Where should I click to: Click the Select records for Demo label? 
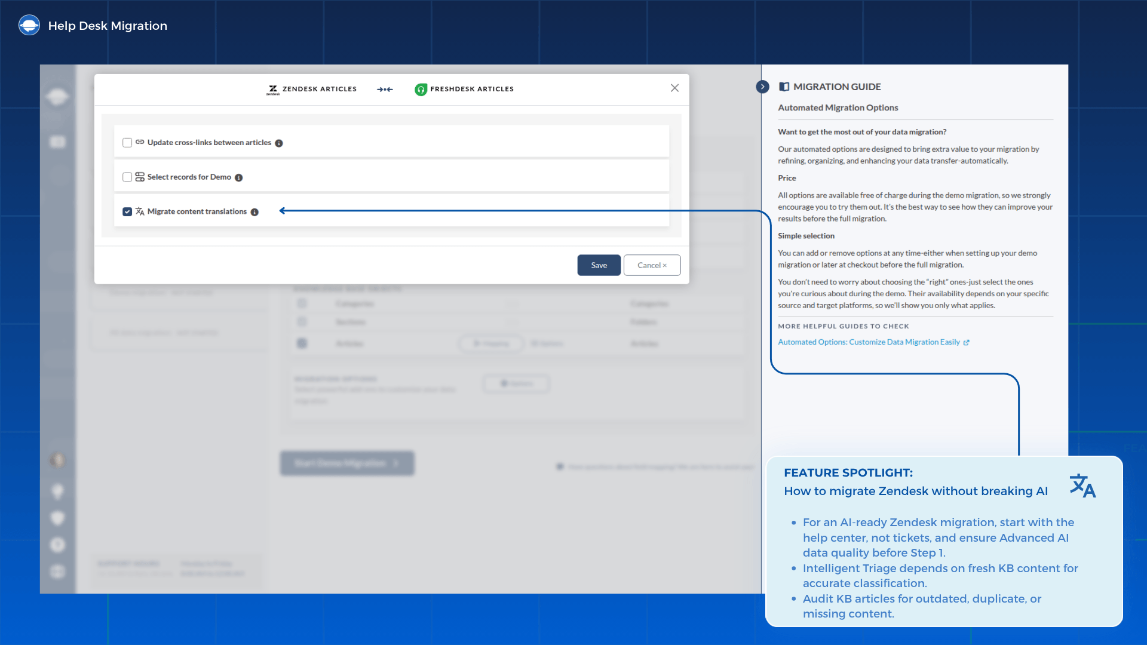[x=189, y=177]
